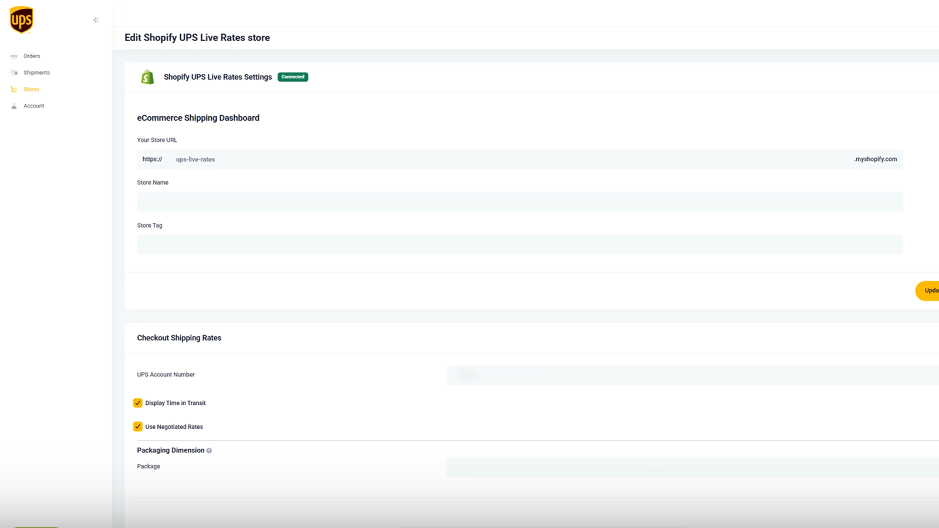
Task: Open the Package selection field
Action: click(x=693, y=468)
